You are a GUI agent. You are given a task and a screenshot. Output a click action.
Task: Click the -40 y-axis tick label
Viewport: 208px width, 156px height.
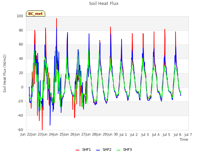20,116
